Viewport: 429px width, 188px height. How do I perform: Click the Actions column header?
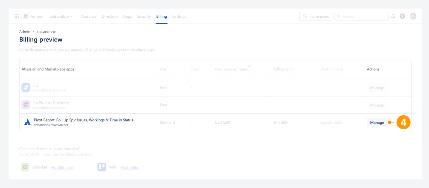(373, 69)
